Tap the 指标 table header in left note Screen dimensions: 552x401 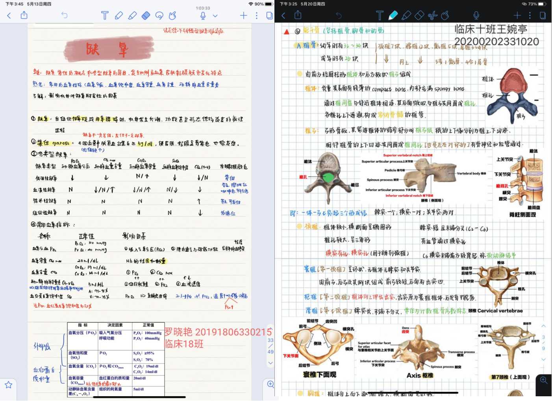83,325
